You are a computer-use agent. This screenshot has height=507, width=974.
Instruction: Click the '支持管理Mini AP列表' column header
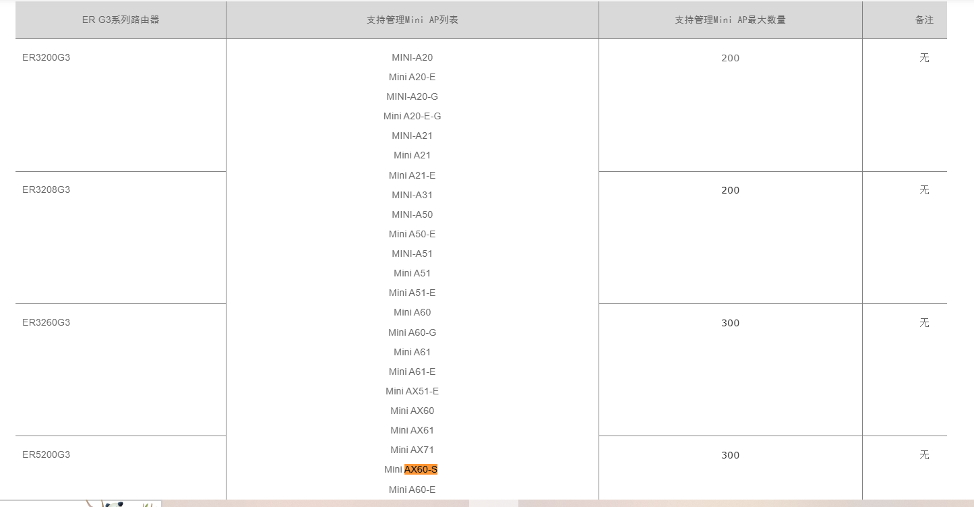[x=413, y=20]
